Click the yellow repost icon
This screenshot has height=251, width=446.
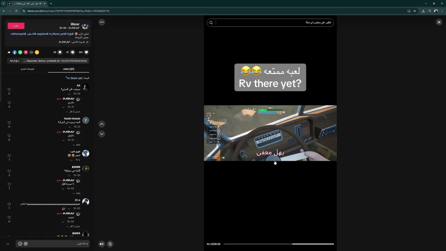click(37, 52)
